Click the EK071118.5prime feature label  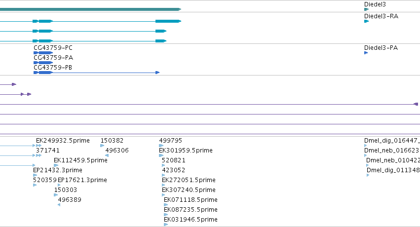[x=191, y=200]
